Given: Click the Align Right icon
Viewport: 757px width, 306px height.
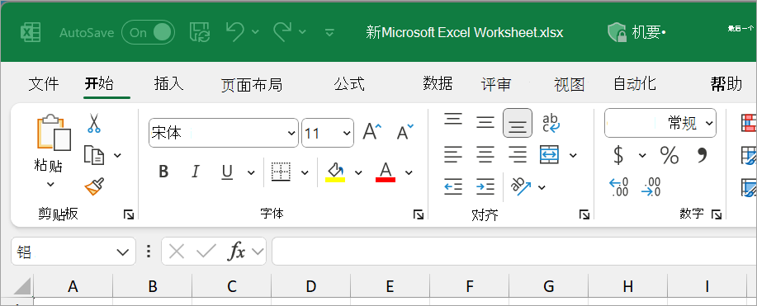Looking at the screenshot, I should coord(518,154).
